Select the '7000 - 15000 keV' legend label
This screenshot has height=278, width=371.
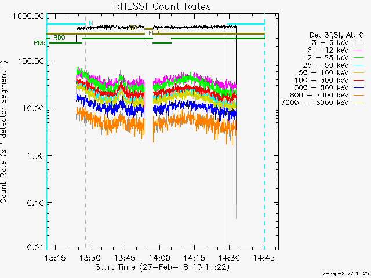[315, 103]
